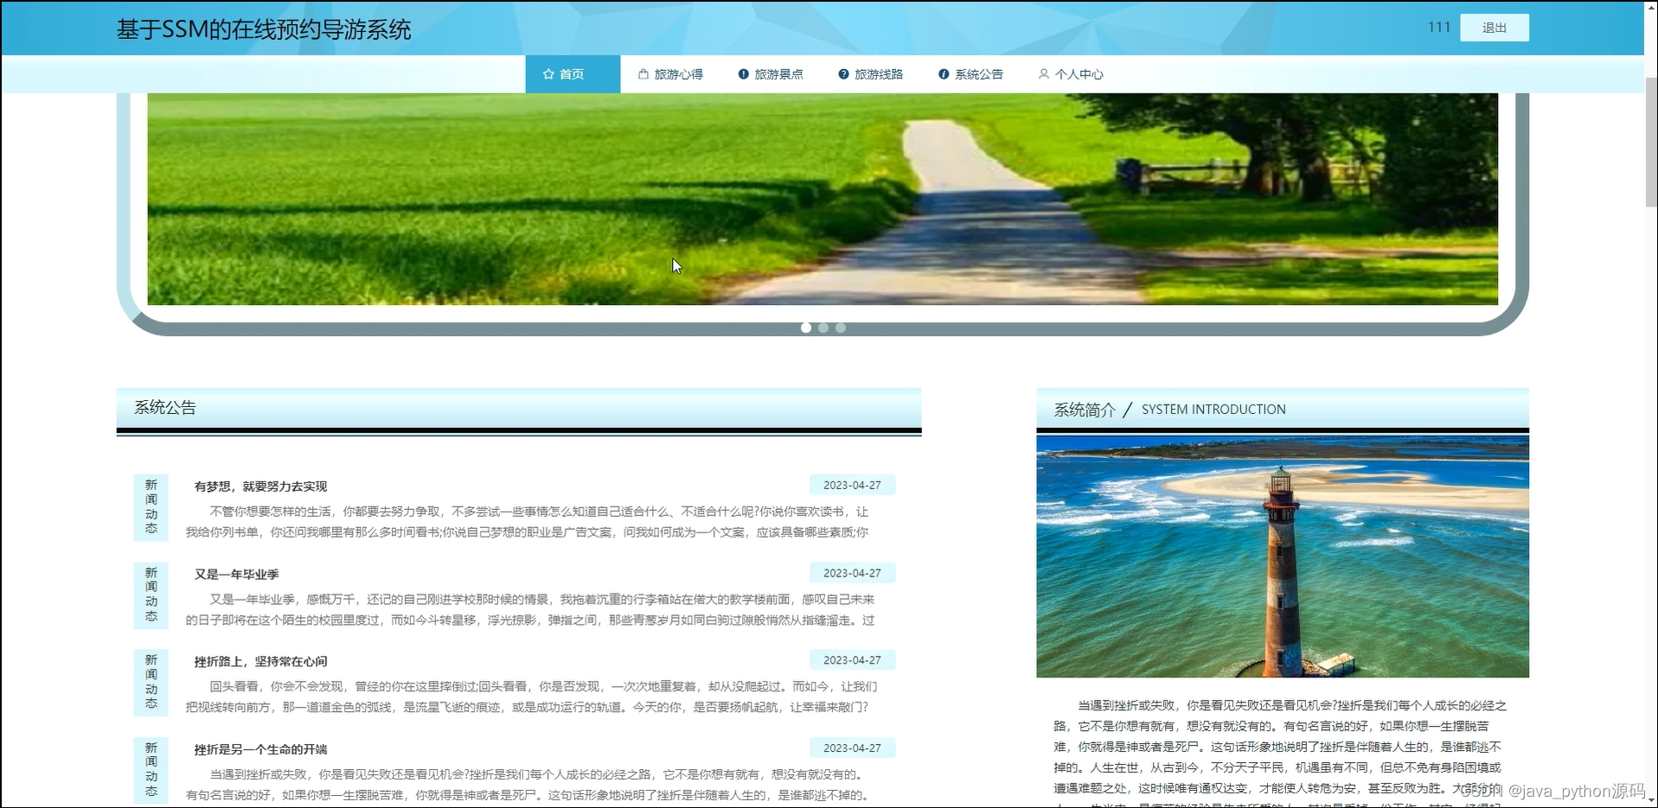Click 新闻动态 tag beside 又是一年毕业季
1658x808 pixels.
pyautogui.click(x=151, y=595)
